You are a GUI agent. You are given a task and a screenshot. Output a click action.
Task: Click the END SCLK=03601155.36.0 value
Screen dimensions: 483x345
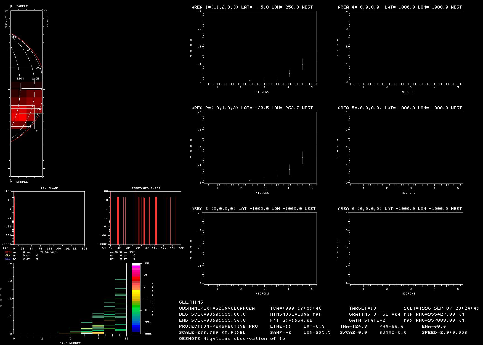[213, 320]
